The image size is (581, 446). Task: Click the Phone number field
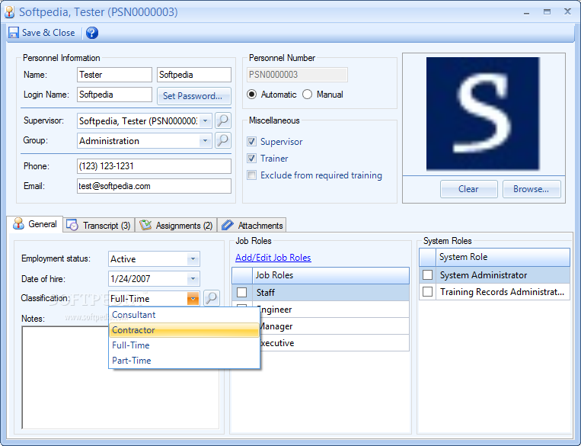coord(154,166)
